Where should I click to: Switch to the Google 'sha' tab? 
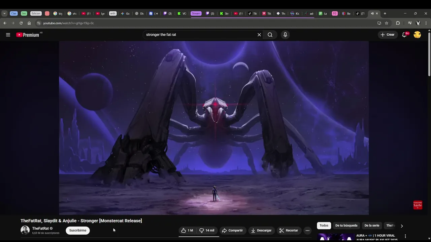click(72, 13)
